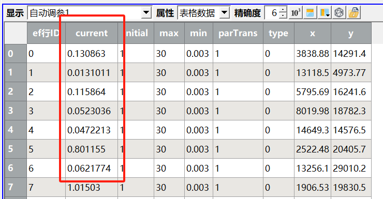The height and width of the screenshot is (199, 383).
Task: Select row header 0
Action: 16,53
